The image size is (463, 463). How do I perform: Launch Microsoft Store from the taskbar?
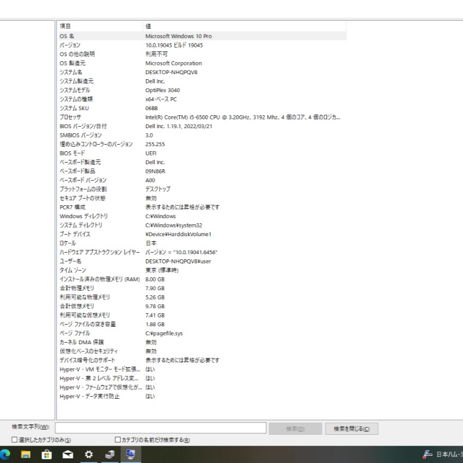[x=47, y=454]
